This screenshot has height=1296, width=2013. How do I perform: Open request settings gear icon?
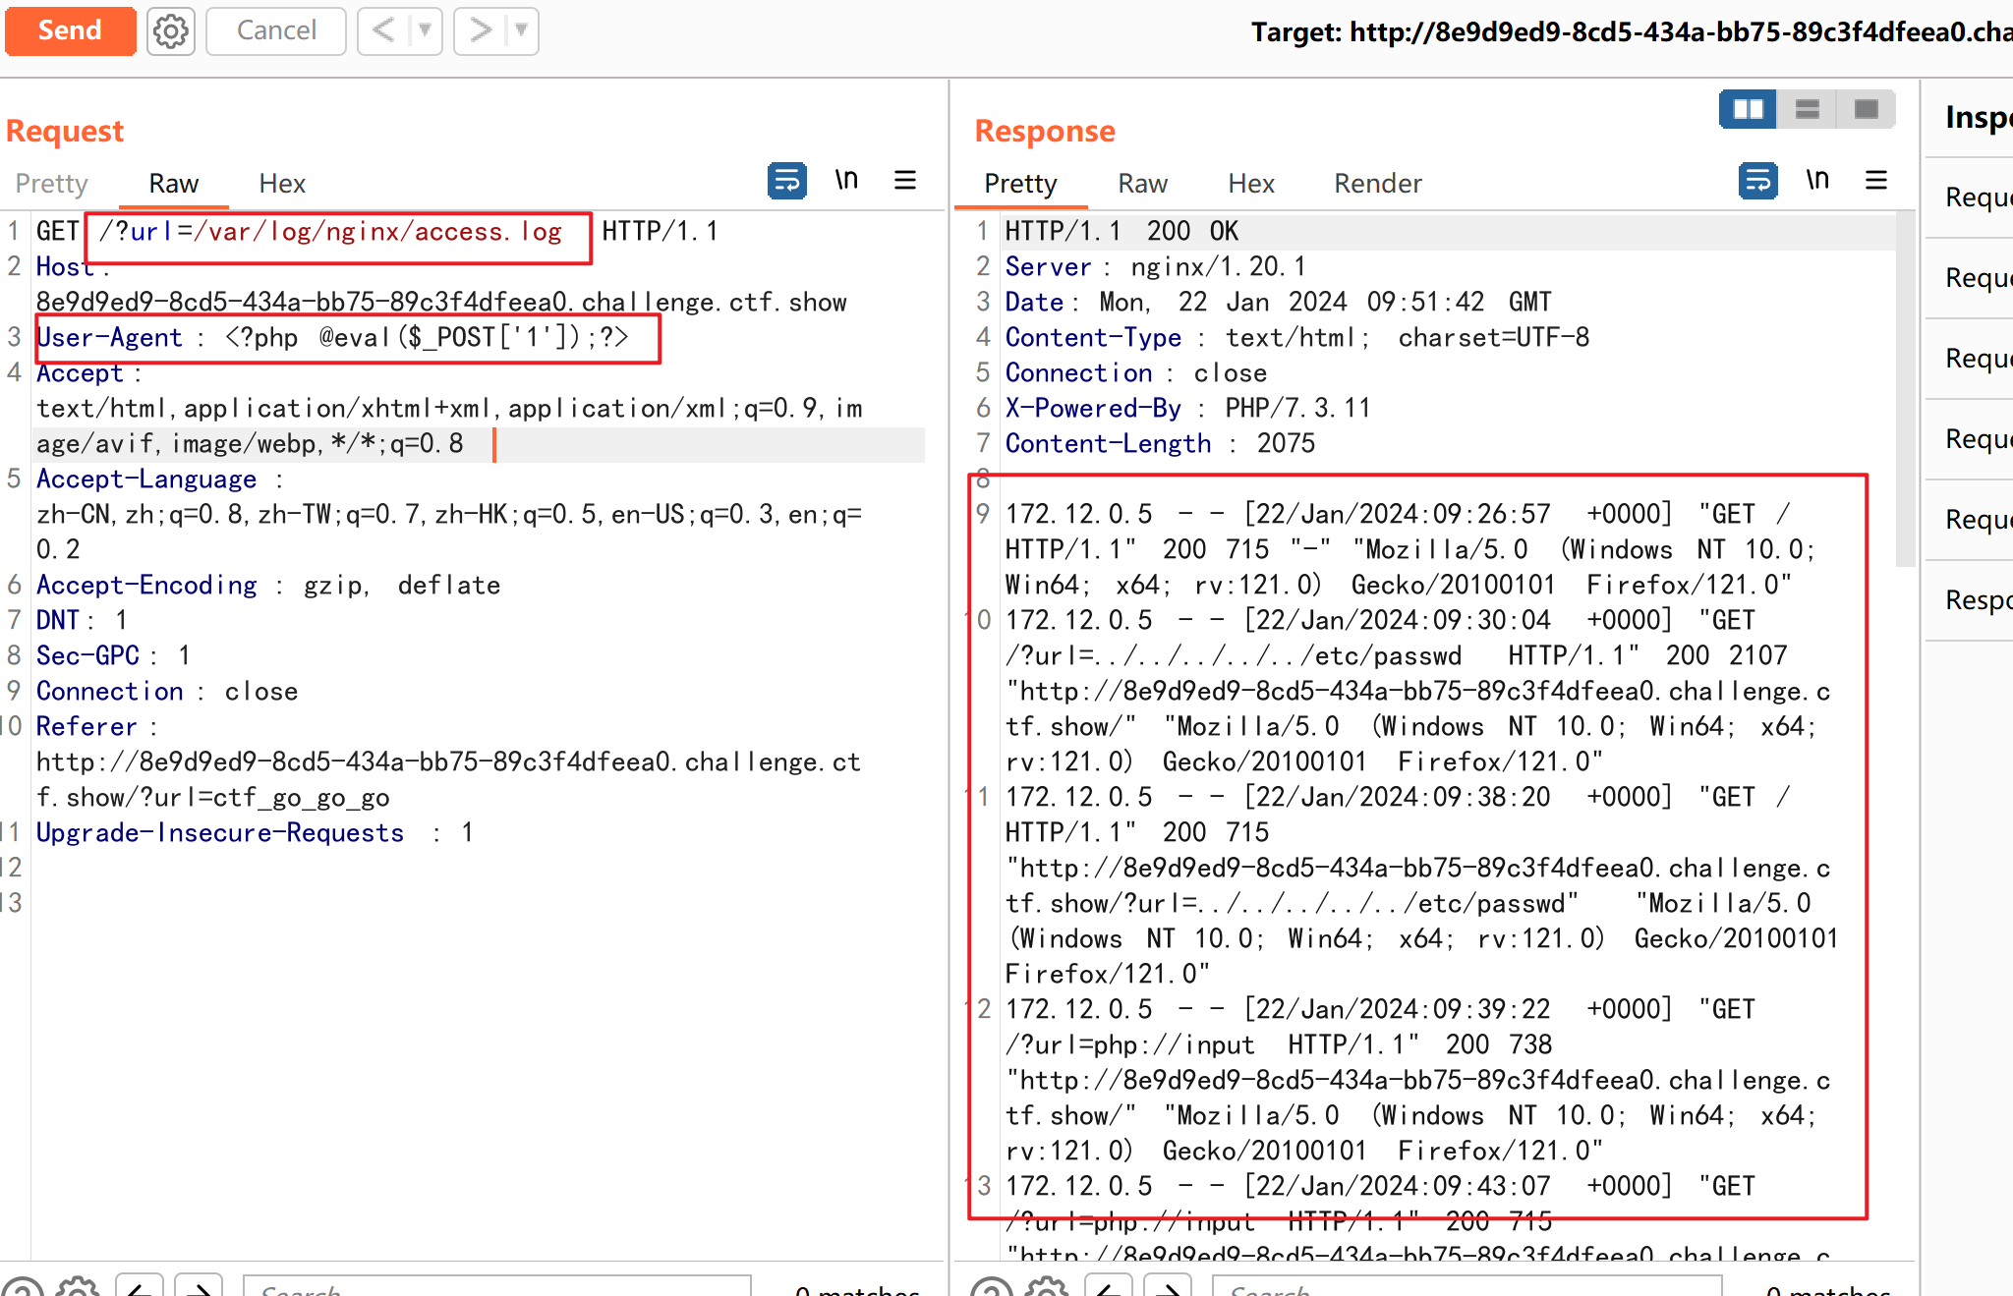point(171,31)
